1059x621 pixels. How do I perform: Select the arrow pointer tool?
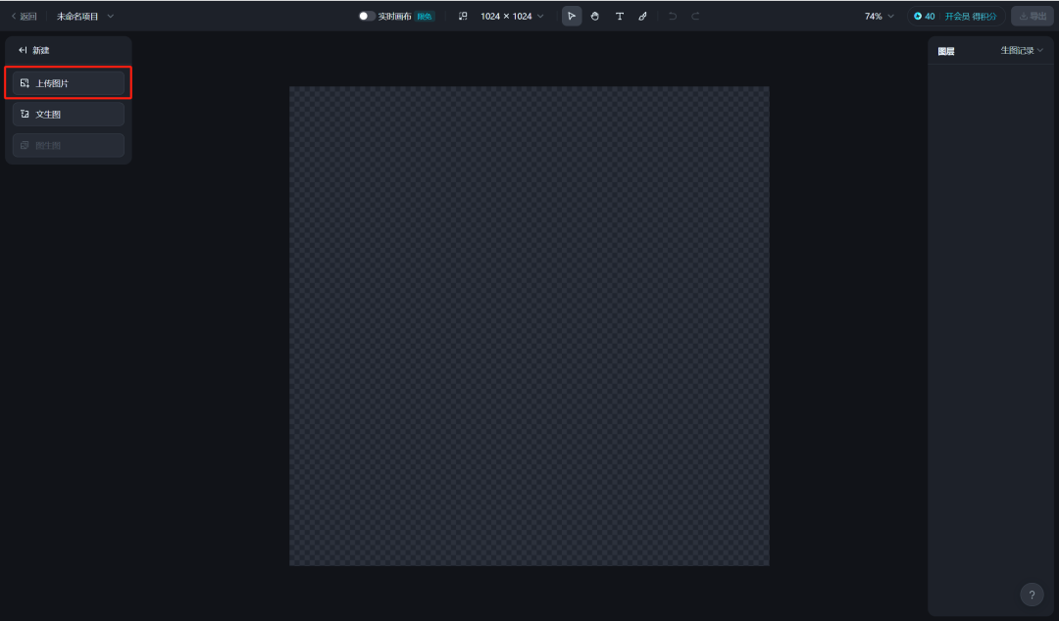click(x=572, y=17)
